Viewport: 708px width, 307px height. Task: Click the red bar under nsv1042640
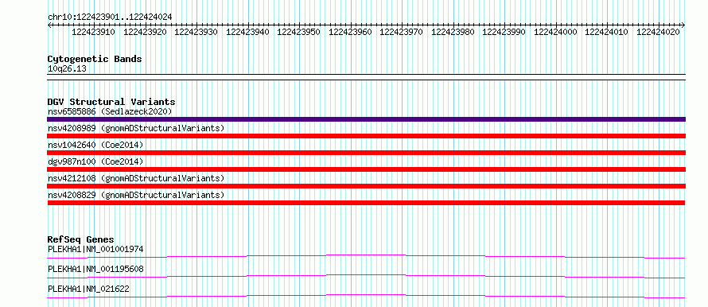366,153
